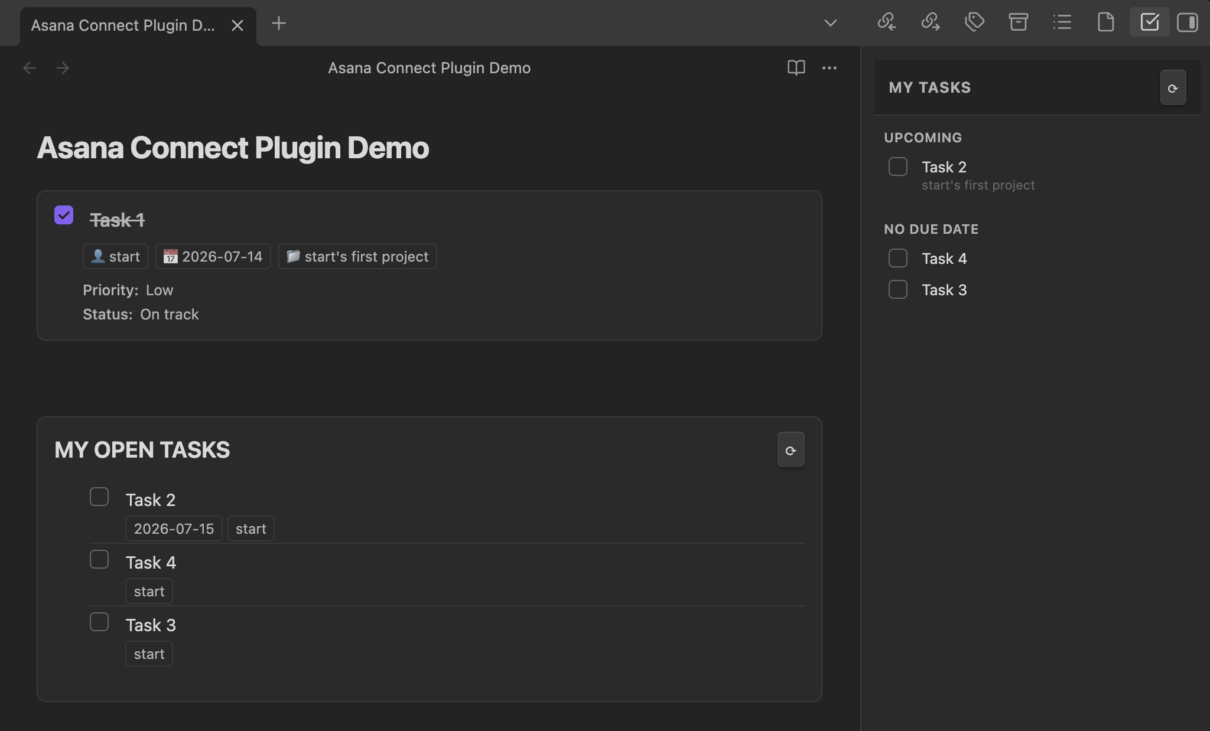Open the outgoing links panel icon
Screen dimensions: 1210x731
pos(931,22)
